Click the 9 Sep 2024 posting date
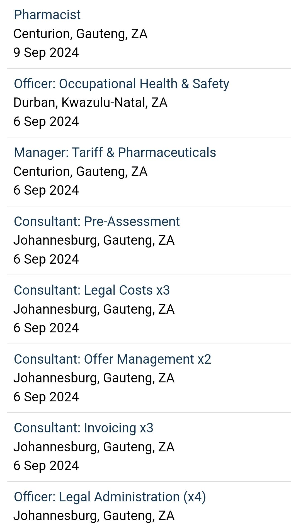 click(x=46, y=53)
